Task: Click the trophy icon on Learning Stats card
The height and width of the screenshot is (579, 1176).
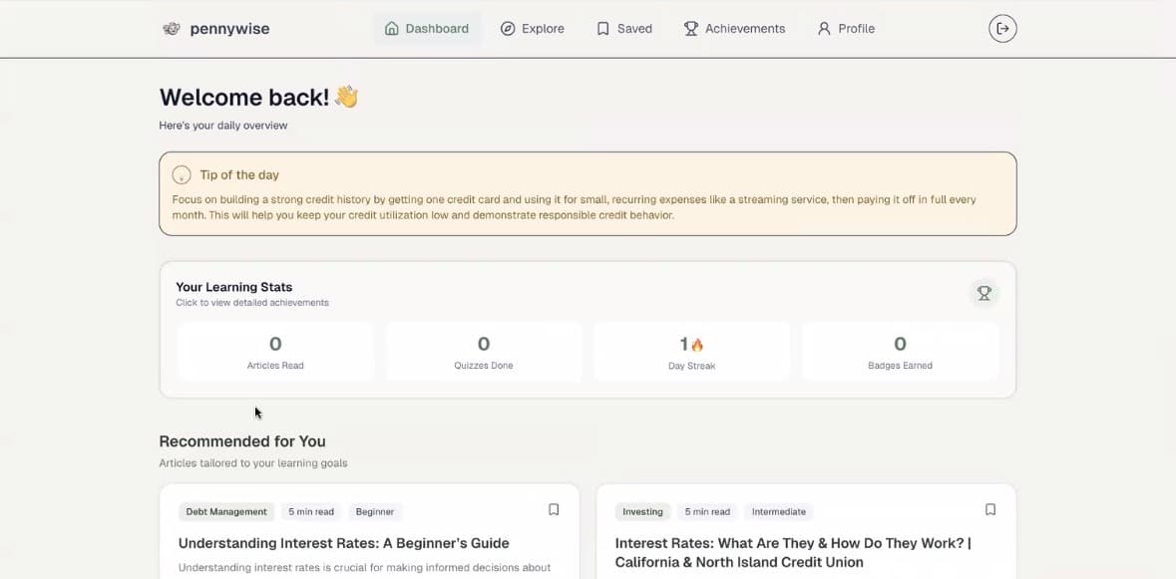Action: (x=983, y=293)
